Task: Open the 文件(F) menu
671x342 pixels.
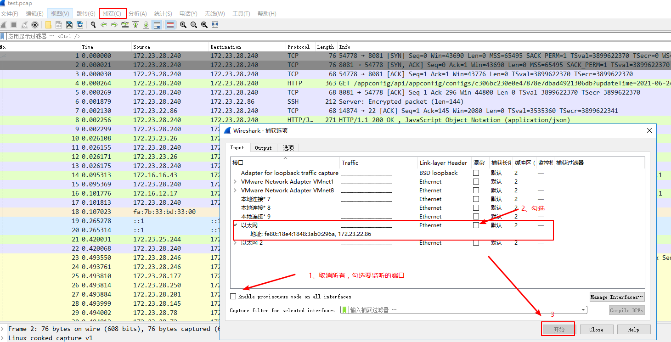Action: 10,14
